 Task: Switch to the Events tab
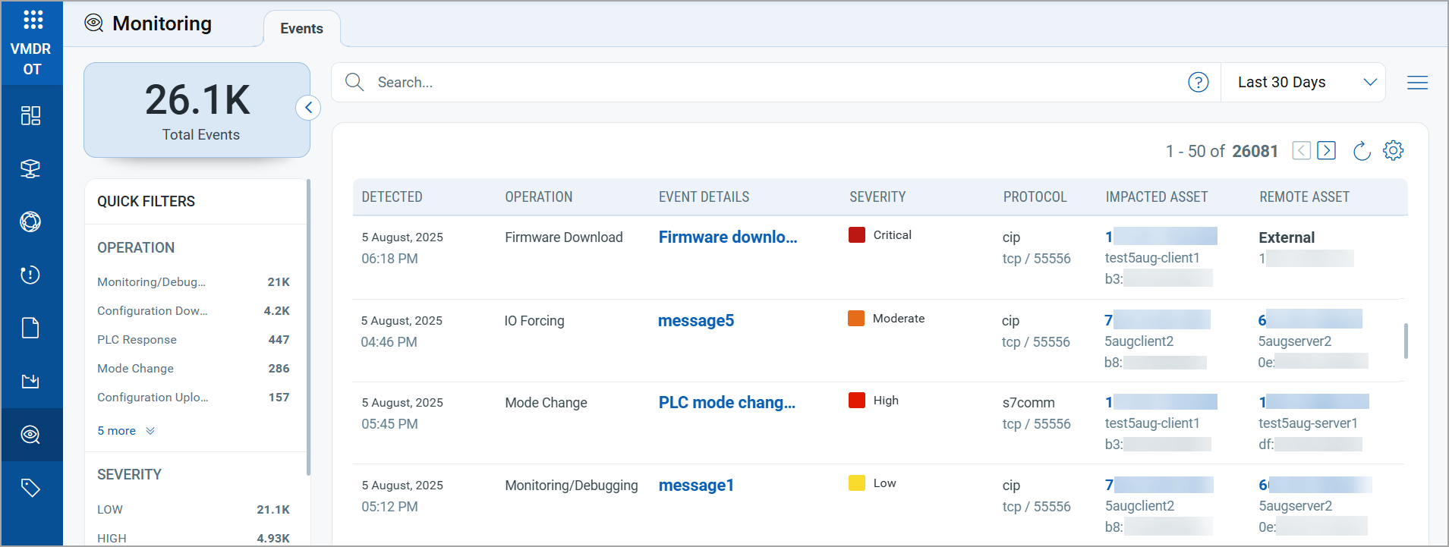[301, 29]
